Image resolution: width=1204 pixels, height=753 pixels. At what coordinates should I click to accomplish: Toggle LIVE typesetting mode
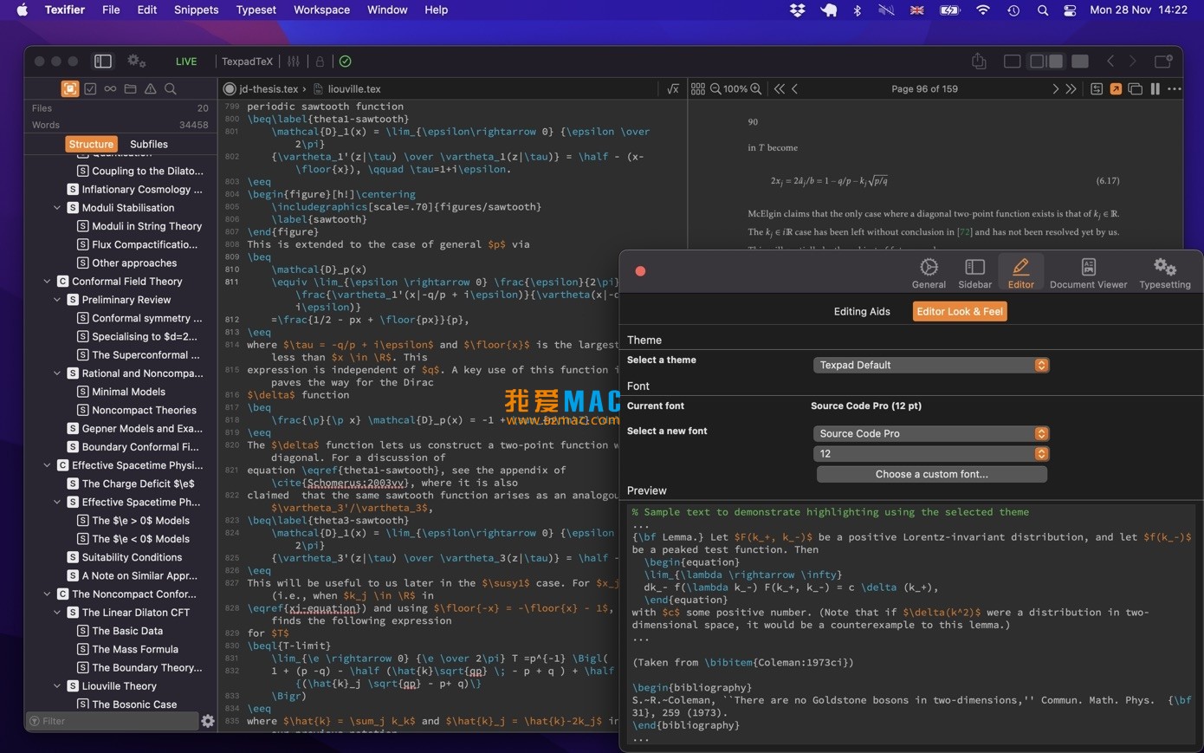pos(186,61)
